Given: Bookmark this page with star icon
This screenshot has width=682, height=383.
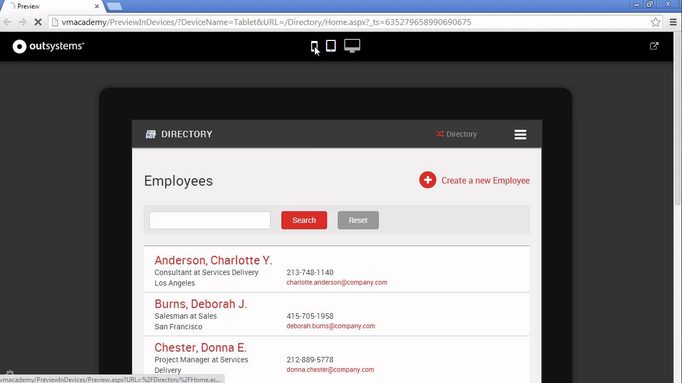Looking at the screenshot, I should [656, 22].
